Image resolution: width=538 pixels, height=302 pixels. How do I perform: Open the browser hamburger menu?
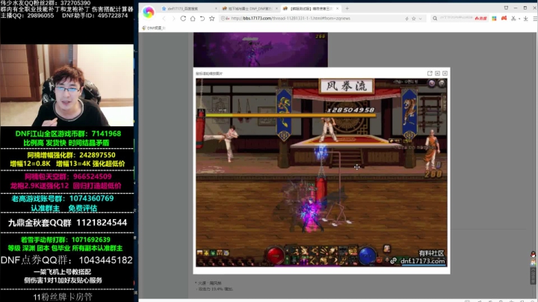(x=535, y=19)
